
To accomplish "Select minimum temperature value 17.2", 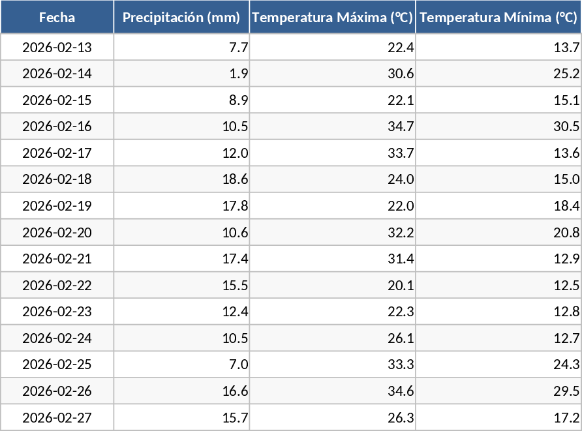I will (x=566, y=417).
